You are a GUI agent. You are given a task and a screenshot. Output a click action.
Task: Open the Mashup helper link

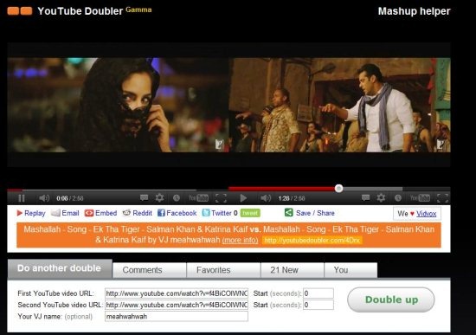[414, 11]
